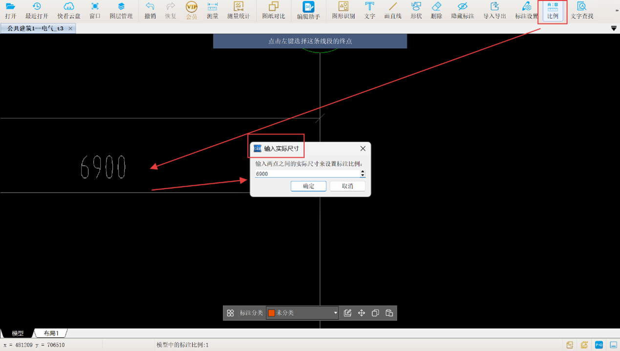Click the orange 未分类 color swatch
This screenshot has width=620, height=351.
(x=272, y=313)
